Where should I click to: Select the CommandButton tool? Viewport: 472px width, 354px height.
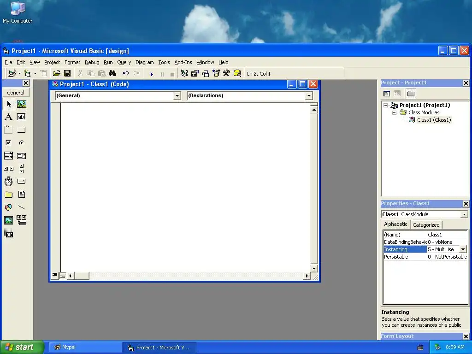tap(21, 130)
